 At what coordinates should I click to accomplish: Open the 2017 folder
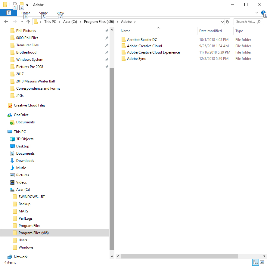point(20,74)
